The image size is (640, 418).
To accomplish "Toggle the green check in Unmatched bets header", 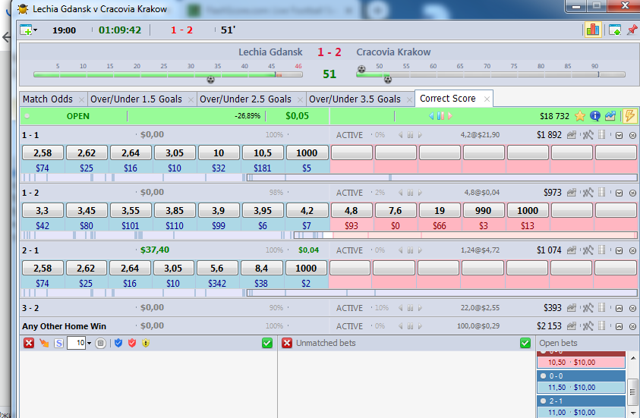I will pyautogui.click(x=525, y=343).
